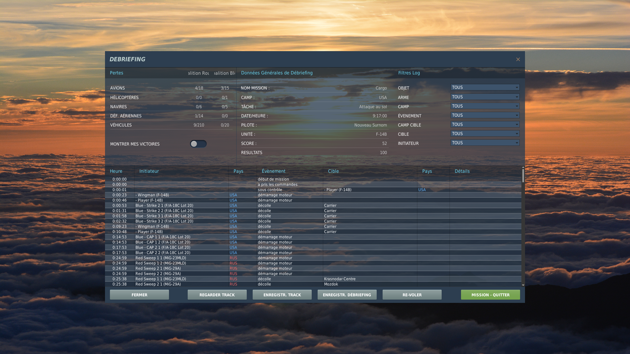
Task: Click the date/heure value 9:17:00
Action: pos(380,116)
